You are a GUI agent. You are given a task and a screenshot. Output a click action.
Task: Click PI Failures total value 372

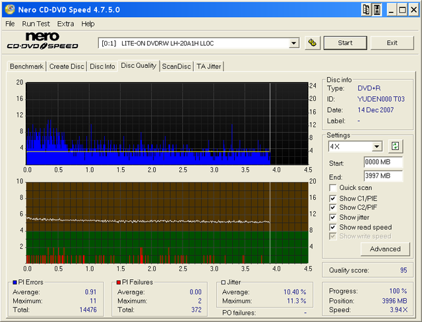[x=196, y=310]
